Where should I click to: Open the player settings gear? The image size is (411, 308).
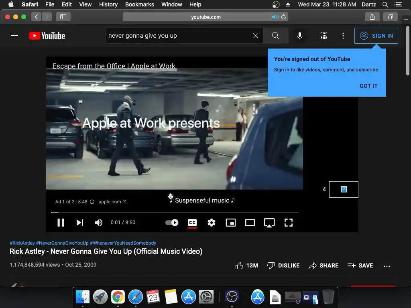(212, 223)
